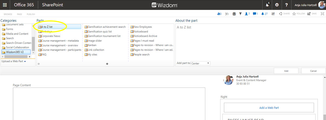Click Office 365 in the header

click(x=24, y=5)
